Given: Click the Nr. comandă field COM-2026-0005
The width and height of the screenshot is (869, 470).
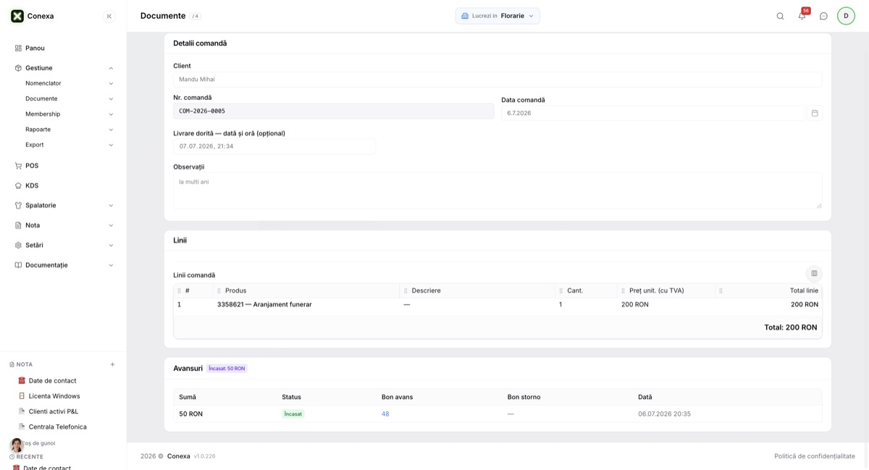Looking at the screenshot, I should (x=334, y=112).
